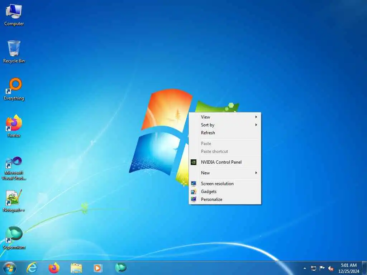367x275 pixels.
Task: Click the muted volume tray icon
Action: click(331, 269)
